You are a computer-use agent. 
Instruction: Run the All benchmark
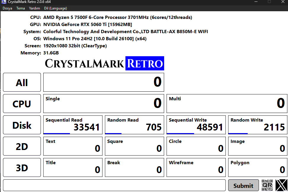click(22, 82)
